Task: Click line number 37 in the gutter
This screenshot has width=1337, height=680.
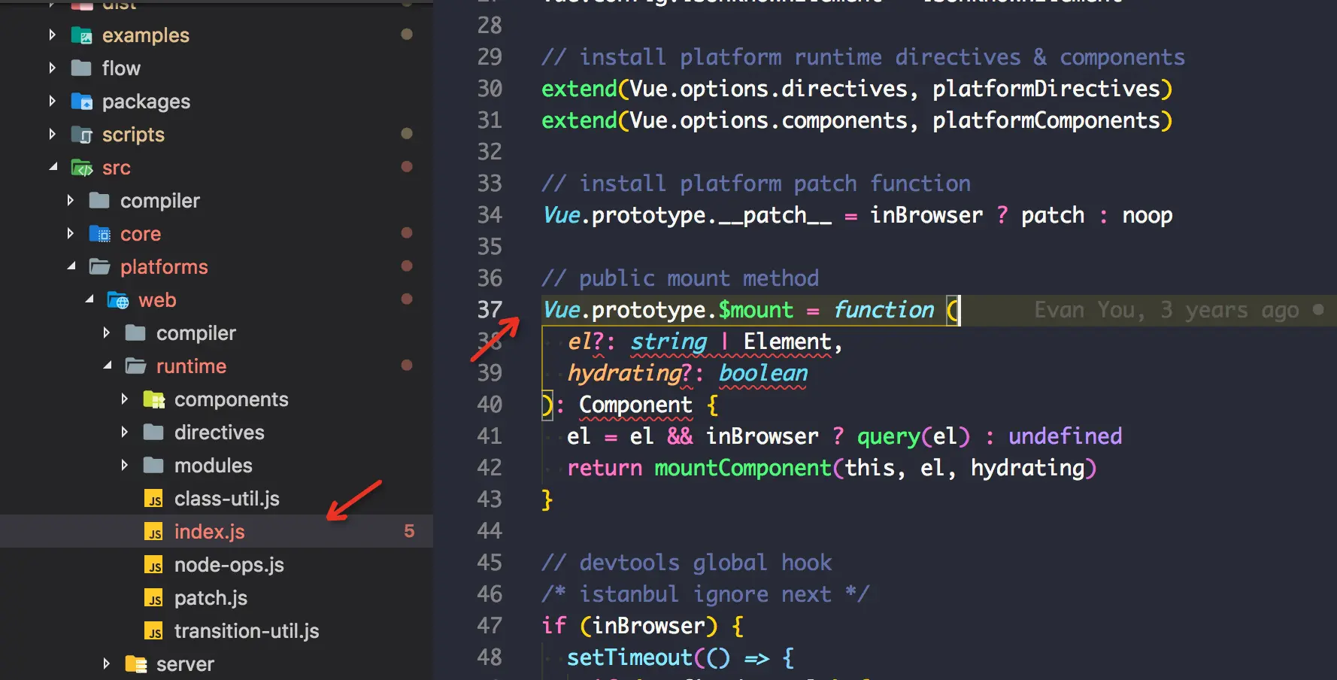Action: click(490, 310)
